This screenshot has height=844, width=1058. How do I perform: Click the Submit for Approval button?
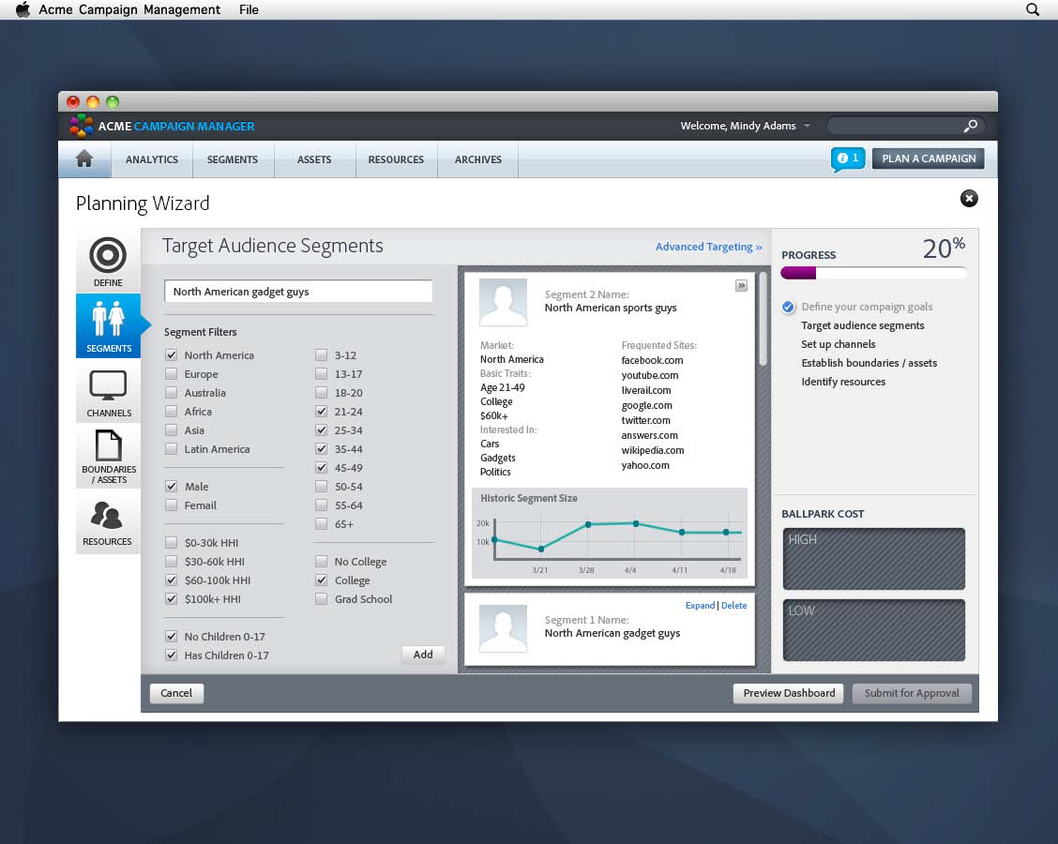tap(912, 693)
